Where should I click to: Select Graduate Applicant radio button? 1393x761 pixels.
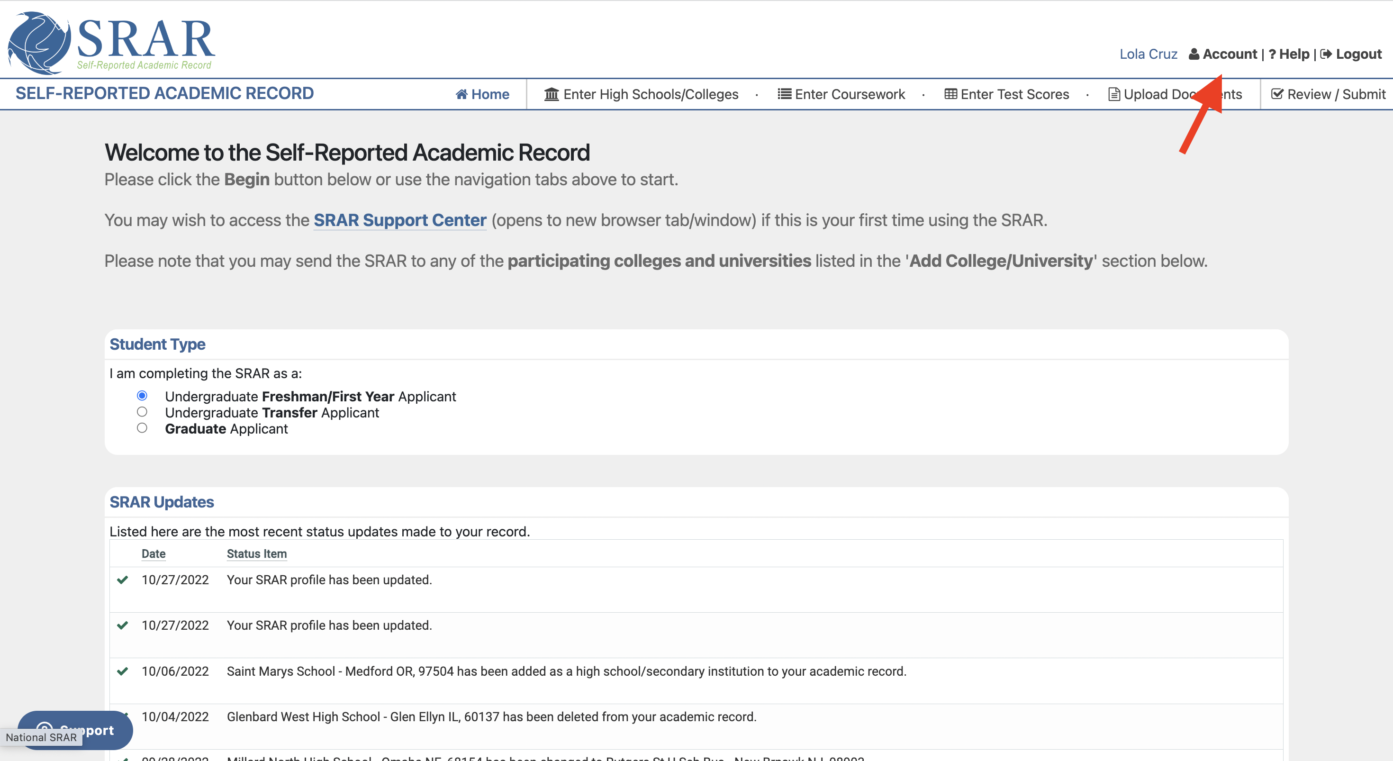tap(142, 428)
